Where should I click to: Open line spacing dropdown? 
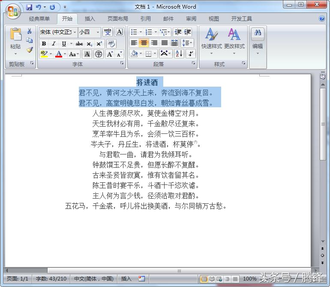pos(187,43)
